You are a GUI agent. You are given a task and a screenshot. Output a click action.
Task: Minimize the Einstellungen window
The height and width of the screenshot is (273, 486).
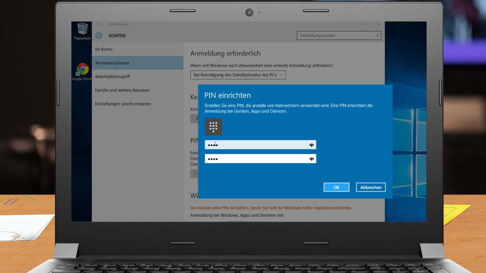pyautogui.click(x=352, y=24)
